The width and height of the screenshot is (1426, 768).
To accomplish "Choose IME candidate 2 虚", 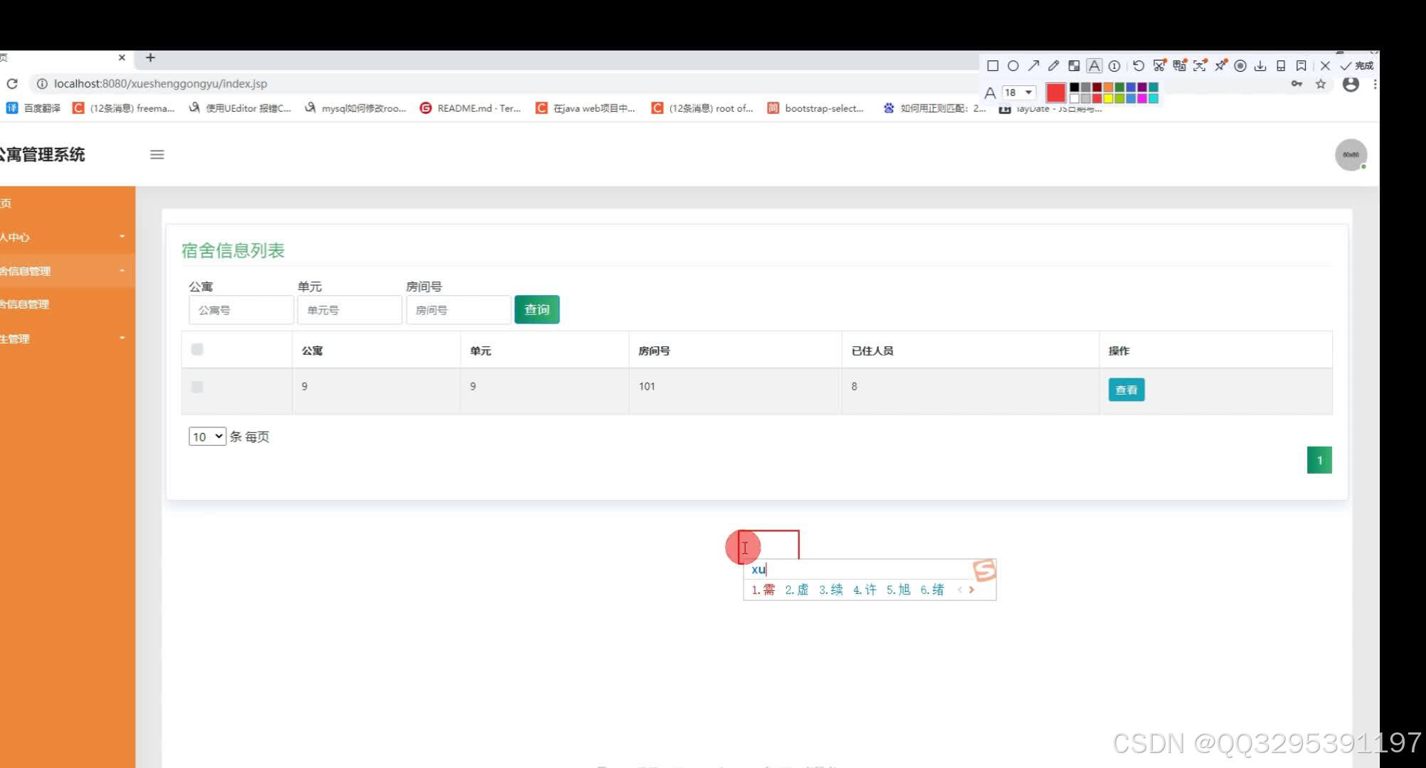I will tap(797, 590).
